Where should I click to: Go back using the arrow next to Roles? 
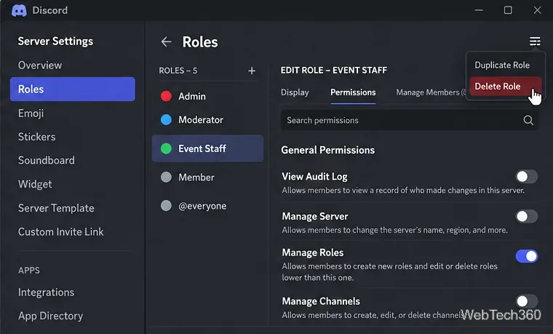pos(166,41)
